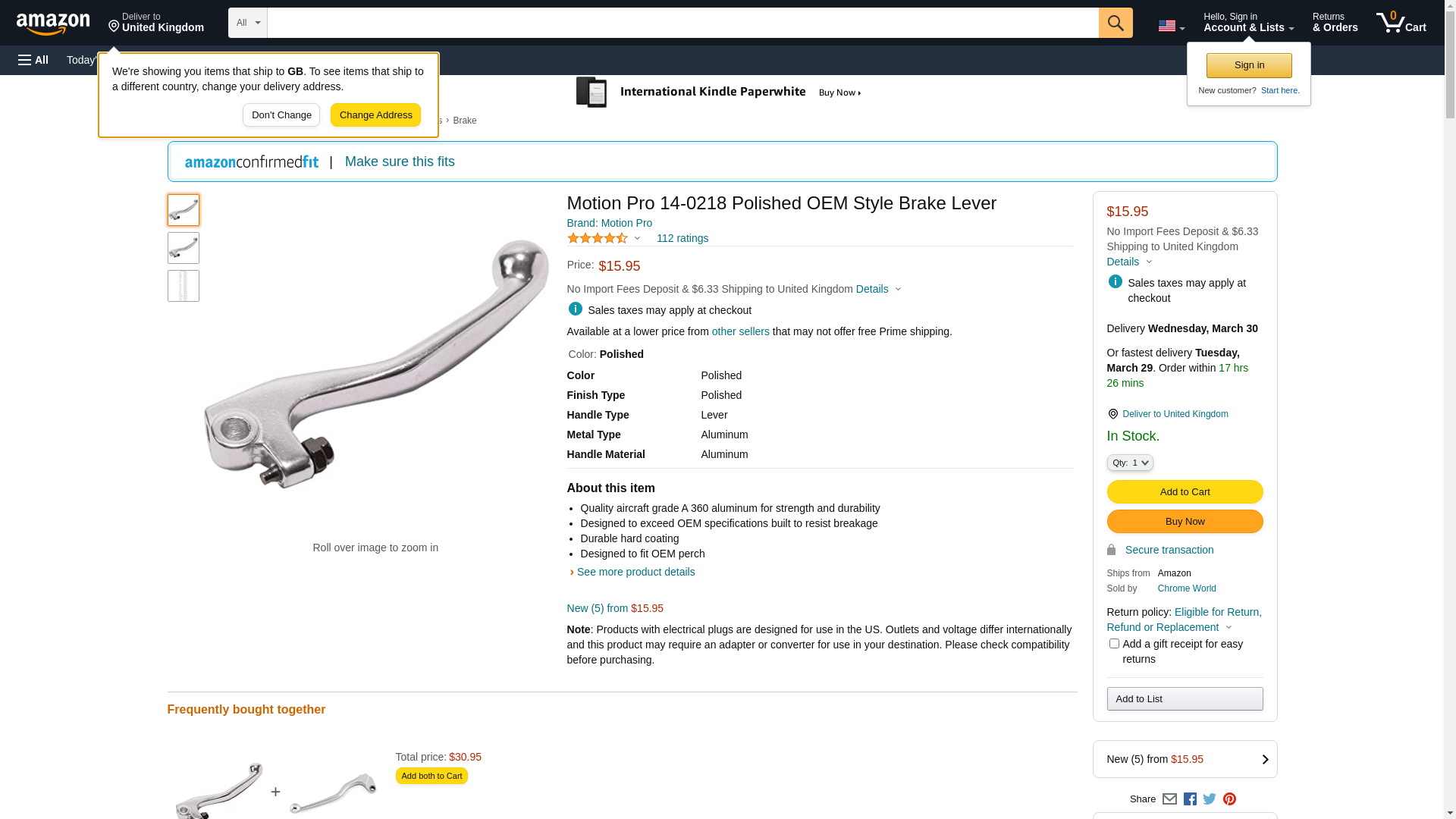Expand the star rating breakdown
The width and height of the screenshot is (1456, 819).
pos(604,238)
